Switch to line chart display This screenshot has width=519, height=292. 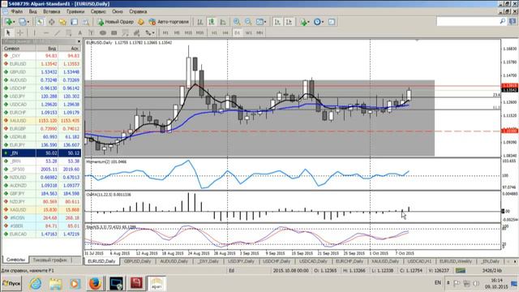(223, 22)
